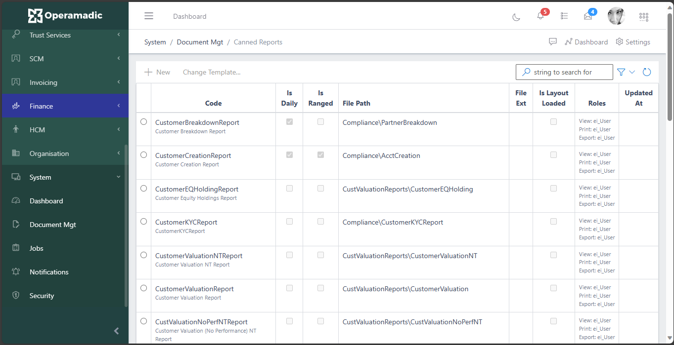
Task: Click the refresh icon in the toolbar
Action: point(647,72)
